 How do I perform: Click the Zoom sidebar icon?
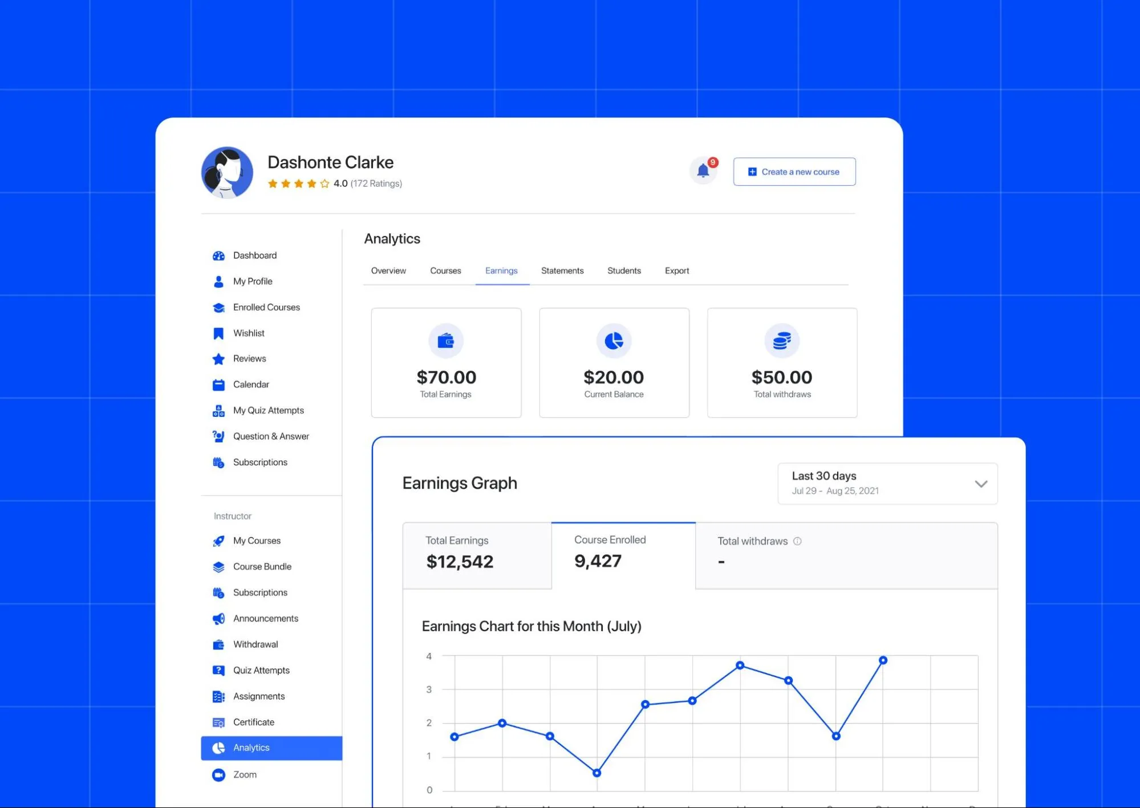point(218,774)
